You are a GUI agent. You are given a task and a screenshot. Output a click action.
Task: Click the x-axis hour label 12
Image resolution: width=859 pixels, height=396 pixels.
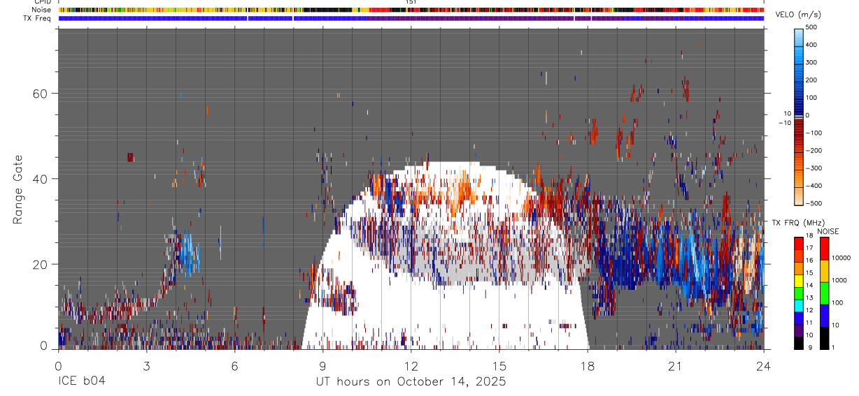click(411, 366)
